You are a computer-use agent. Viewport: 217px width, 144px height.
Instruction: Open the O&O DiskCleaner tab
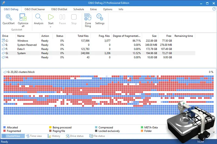[35, 9]
